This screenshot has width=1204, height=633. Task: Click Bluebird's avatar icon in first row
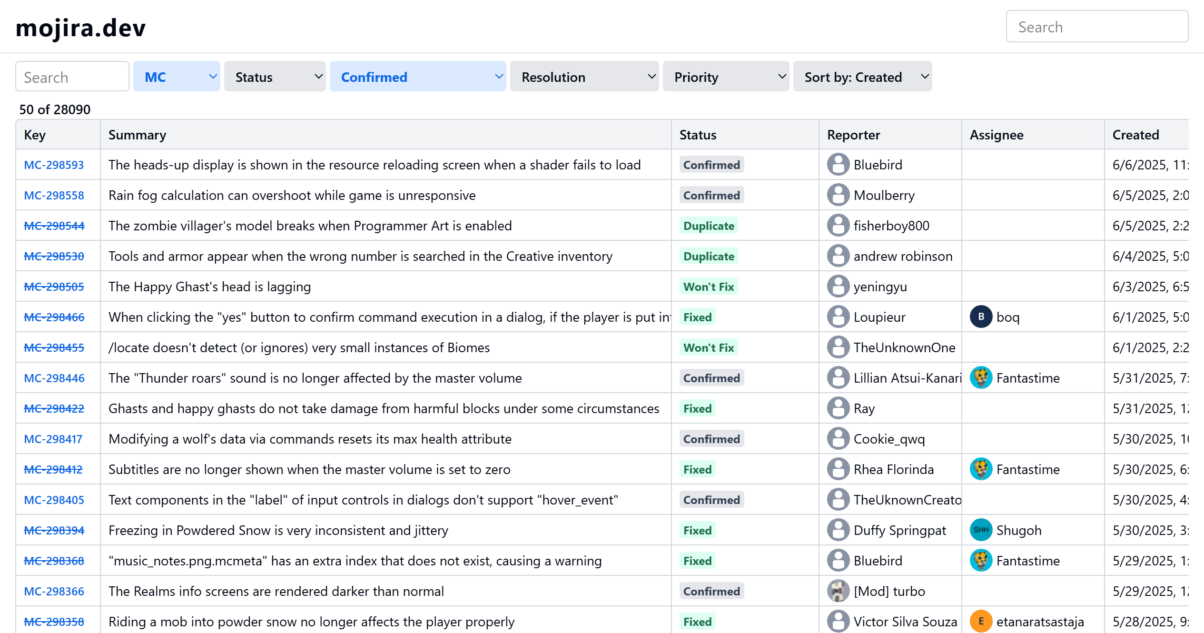[x=838, y=165]
